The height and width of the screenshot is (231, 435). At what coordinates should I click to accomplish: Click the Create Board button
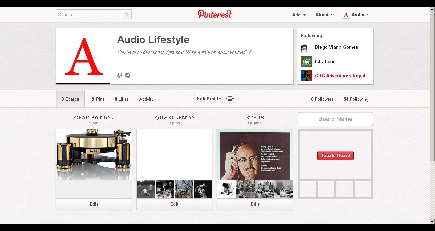(335, 155)
